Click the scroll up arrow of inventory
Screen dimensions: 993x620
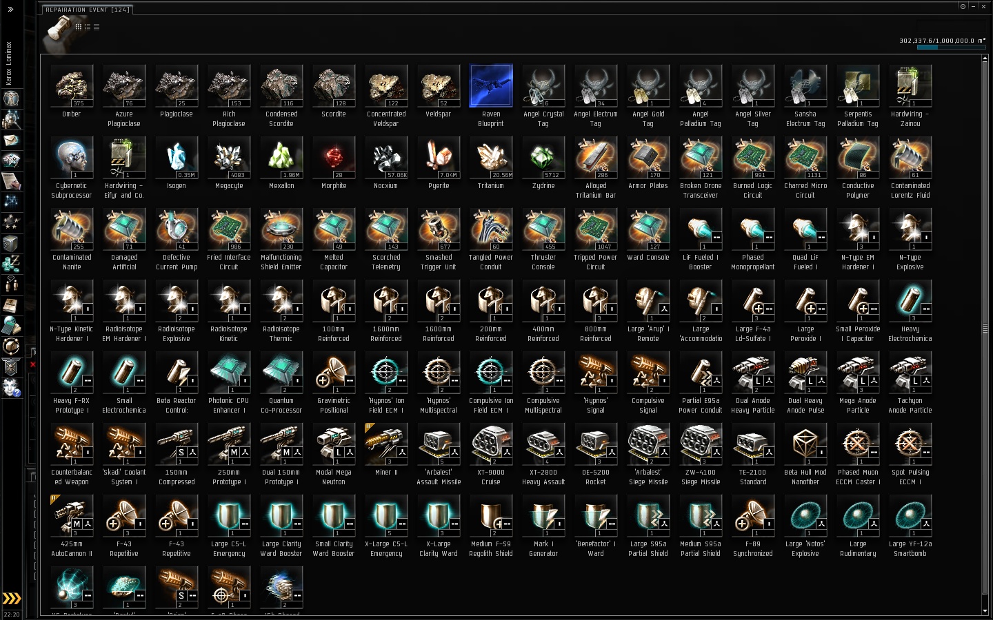click(x=985, y=59)
